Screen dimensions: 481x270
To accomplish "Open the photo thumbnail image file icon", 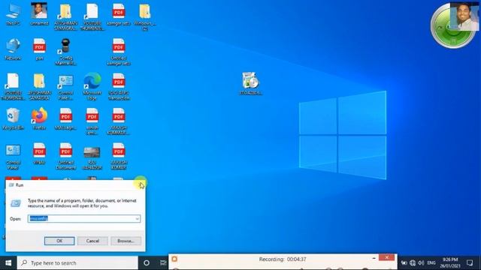I will (92, 157).
